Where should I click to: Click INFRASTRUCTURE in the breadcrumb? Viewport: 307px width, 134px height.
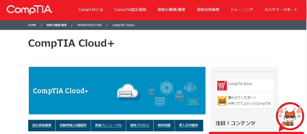tap(90, 25)
